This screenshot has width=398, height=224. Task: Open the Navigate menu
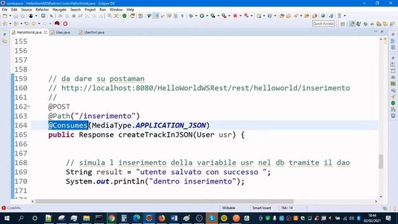tap(60, 9)
